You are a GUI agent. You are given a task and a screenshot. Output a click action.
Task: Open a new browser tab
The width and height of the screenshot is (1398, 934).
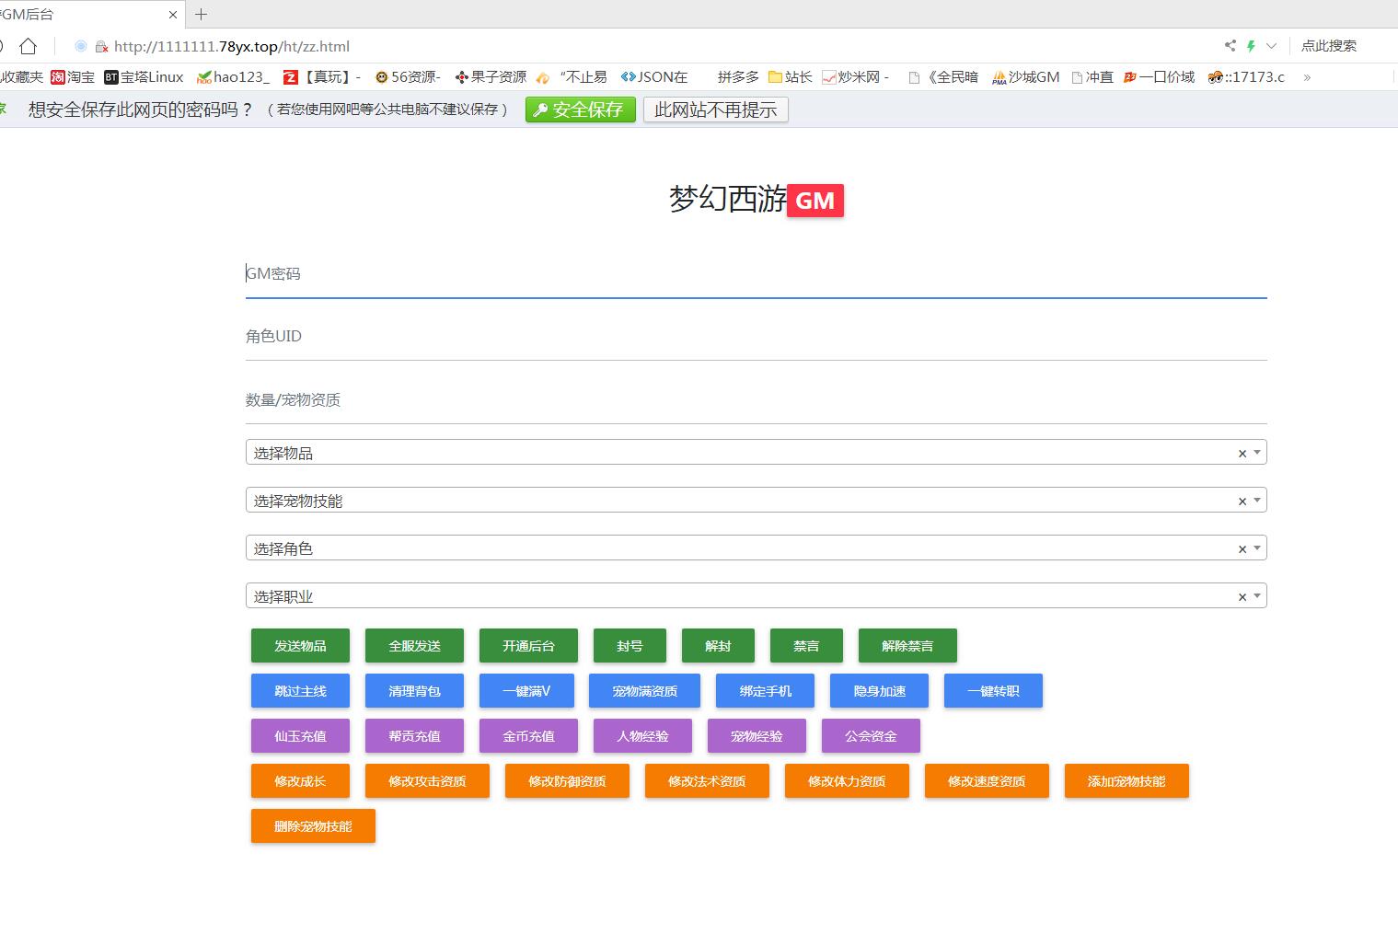[x=202, y=14]
